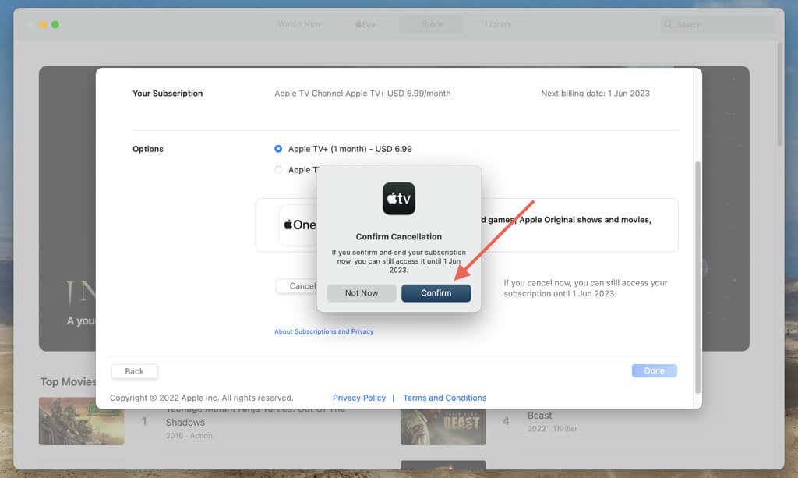Viewport: 798px width, 478px height.
Task: Click the Apple One logo
Action: coord(302,225)
